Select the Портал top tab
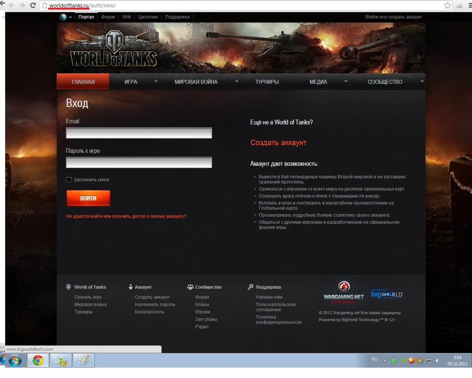This screenshot has width=472, height=378. pos(87,17)
